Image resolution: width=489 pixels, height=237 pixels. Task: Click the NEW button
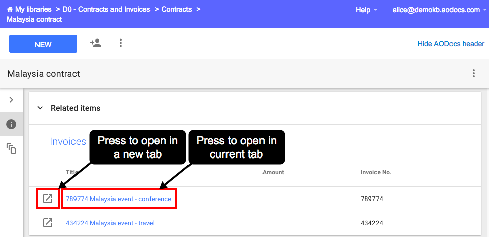(43, 44)
